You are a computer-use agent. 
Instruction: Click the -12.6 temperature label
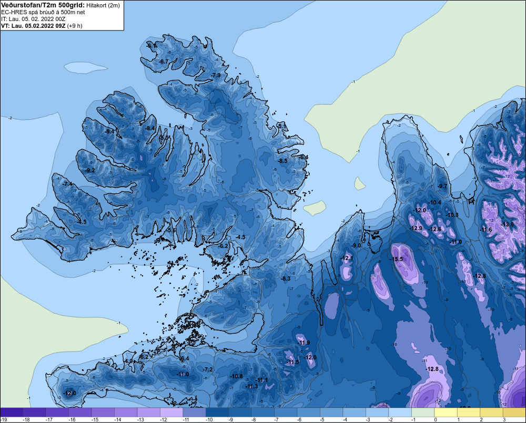point(435,229)
